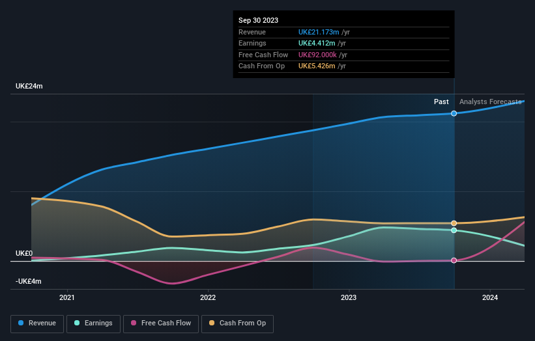Click the 2022 x-axis label

click(208, 297)
